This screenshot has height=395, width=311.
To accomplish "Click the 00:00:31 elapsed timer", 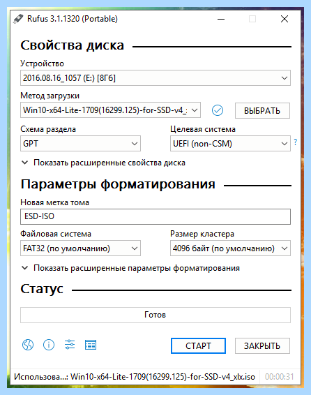I will [x=280, y=377].
